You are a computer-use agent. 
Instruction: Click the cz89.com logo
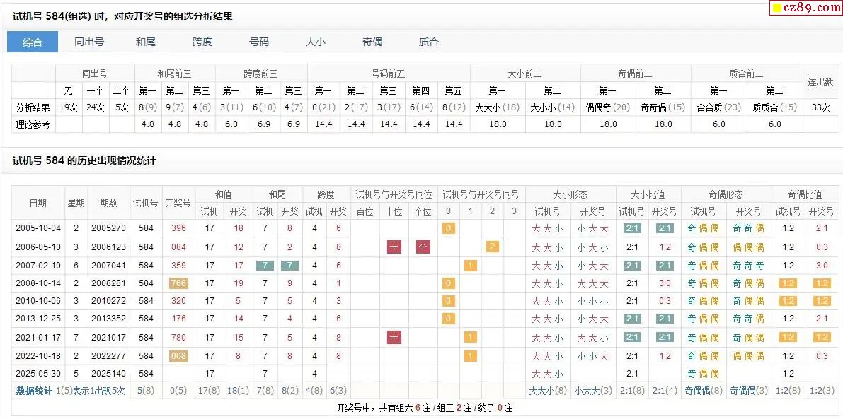point(805,8)
